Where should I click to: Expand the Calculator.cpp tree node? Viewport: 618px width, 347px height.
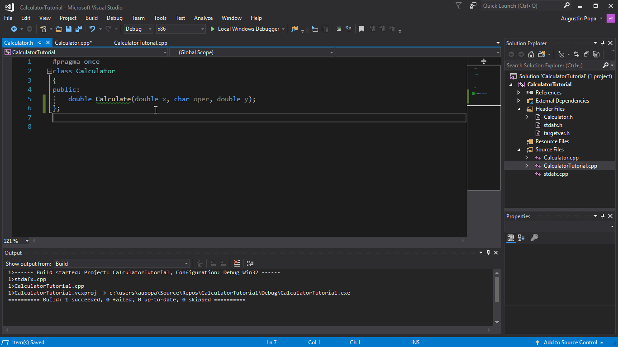[526, 157]
